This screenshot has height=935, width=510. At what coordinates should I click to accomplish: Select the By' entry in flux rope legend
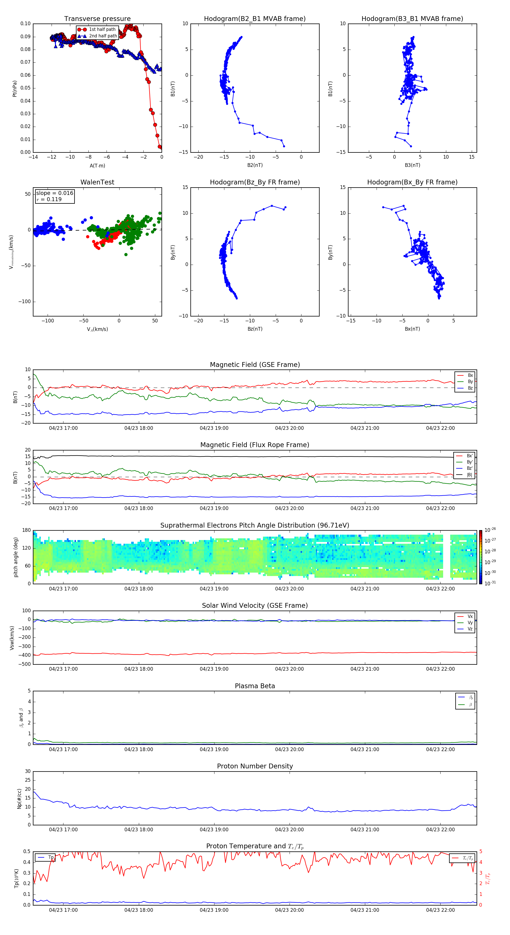pyautogui.click(x=465, y=462)
